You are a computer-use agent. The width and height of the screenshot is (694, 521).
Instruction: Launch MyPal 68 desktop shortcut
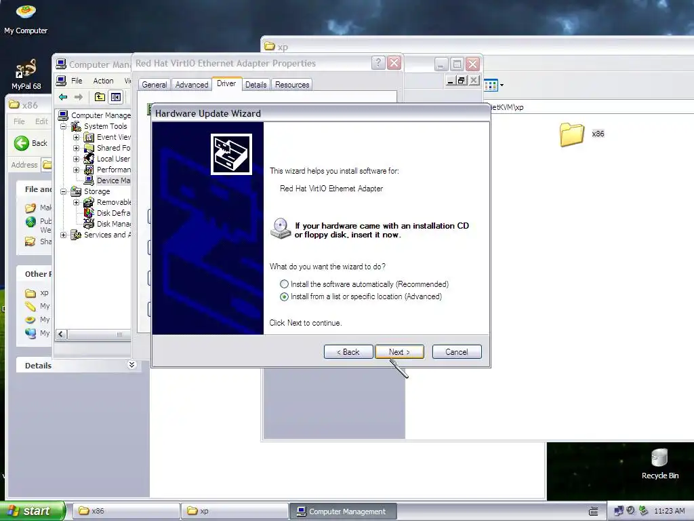pos(26,74)
